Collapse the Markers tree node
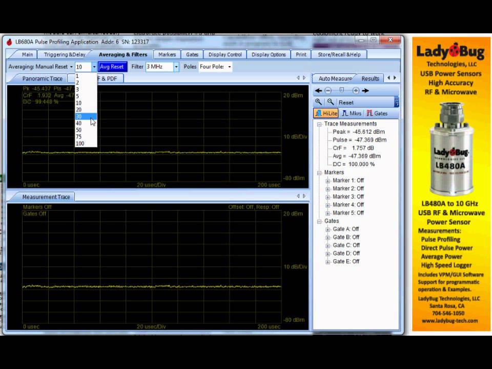Viewport: 492px width, 369px height. click(319, 173)
